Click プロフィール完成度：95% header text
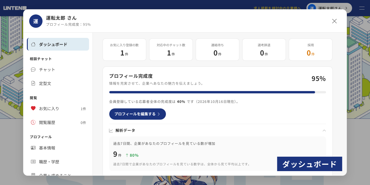The height and width of the screenshot is (185, 370). 68,24
